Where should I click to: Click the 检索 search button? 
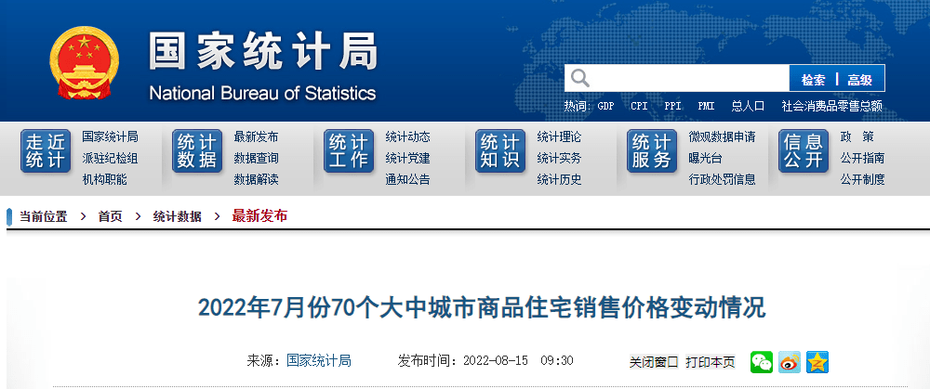(813, 79)
